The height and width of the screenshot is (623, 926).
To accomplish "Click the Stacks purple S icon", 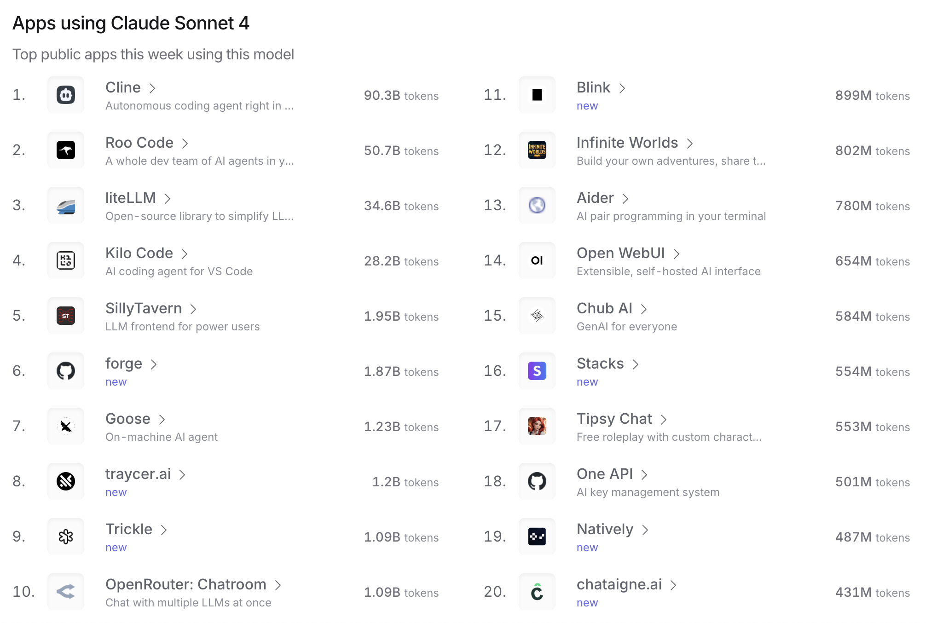I will point(537,371).
